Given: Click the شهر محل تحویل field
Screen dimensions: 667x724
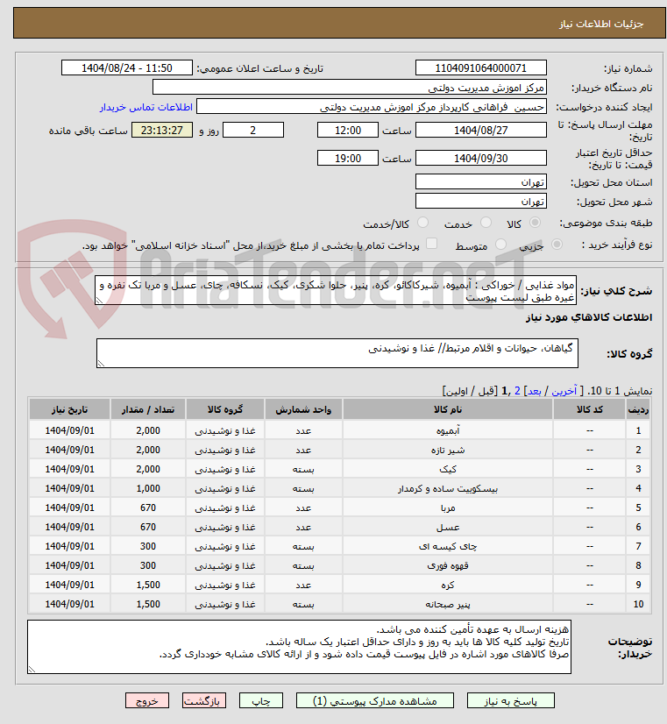Looking at the screenshot, I should 481,201.
